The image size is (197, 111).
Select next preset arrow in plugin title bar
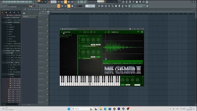click(139, 29)
